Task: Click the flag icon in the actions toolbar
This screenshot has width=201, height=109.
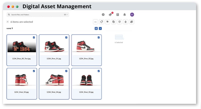Action: (107, 22)
